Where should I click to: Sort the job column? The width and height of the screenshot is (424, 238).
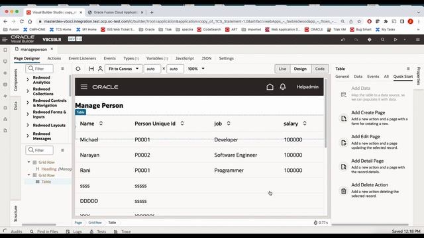[229, 124]
